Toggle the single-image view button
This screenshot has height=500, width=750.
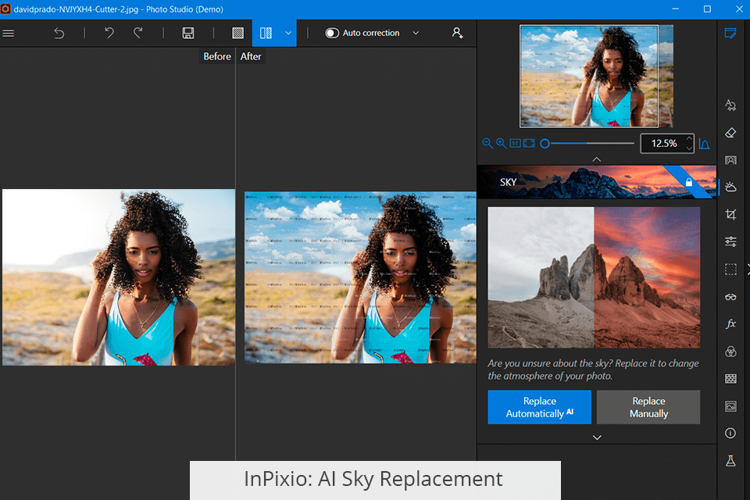pyautogui.click(x=238, y=33)
